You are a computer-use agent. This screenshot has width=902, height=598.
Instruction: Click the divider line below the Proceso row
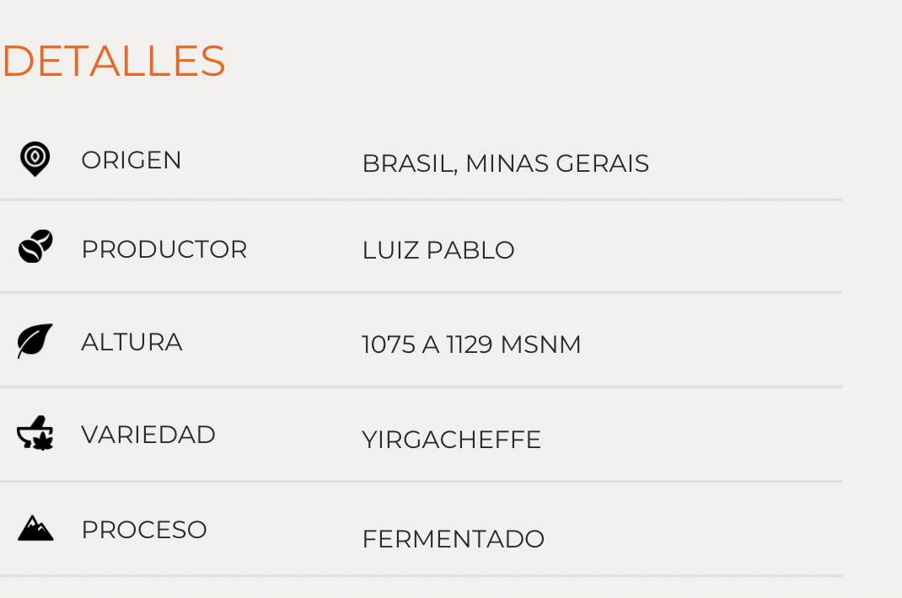pos(421,575)
